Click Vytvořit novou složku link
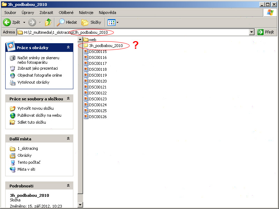The image size is (279, 209). (35, 108)
